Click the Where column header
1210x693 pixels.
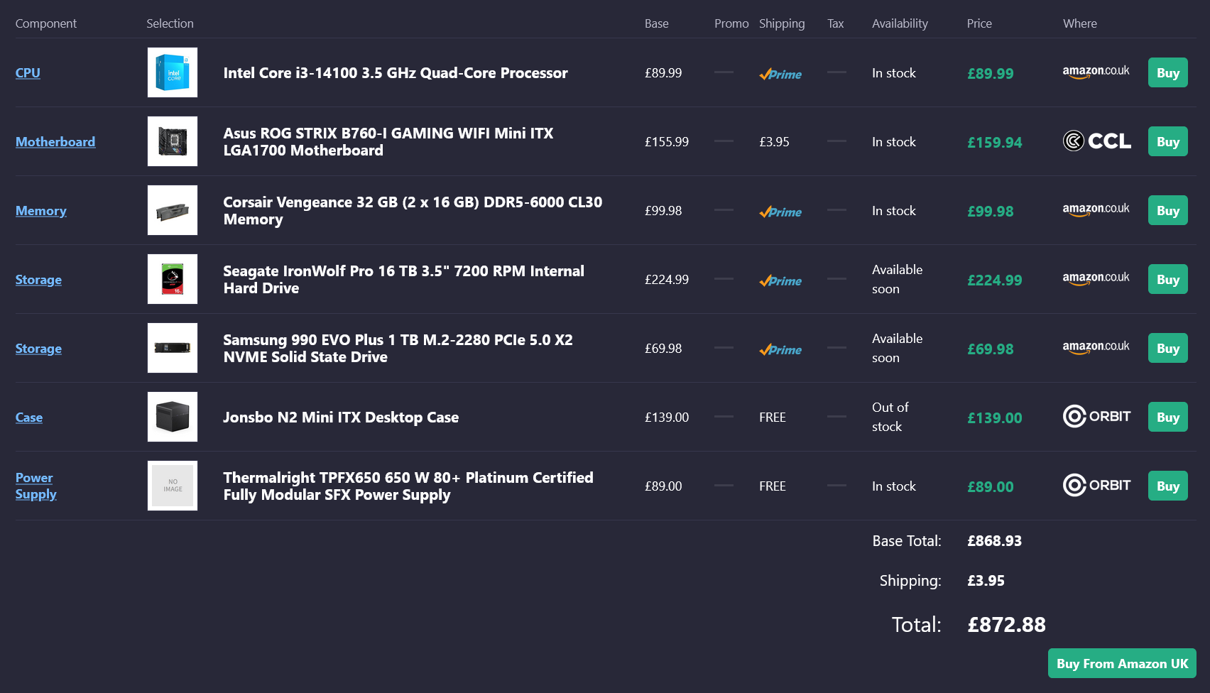point(1080,23)
